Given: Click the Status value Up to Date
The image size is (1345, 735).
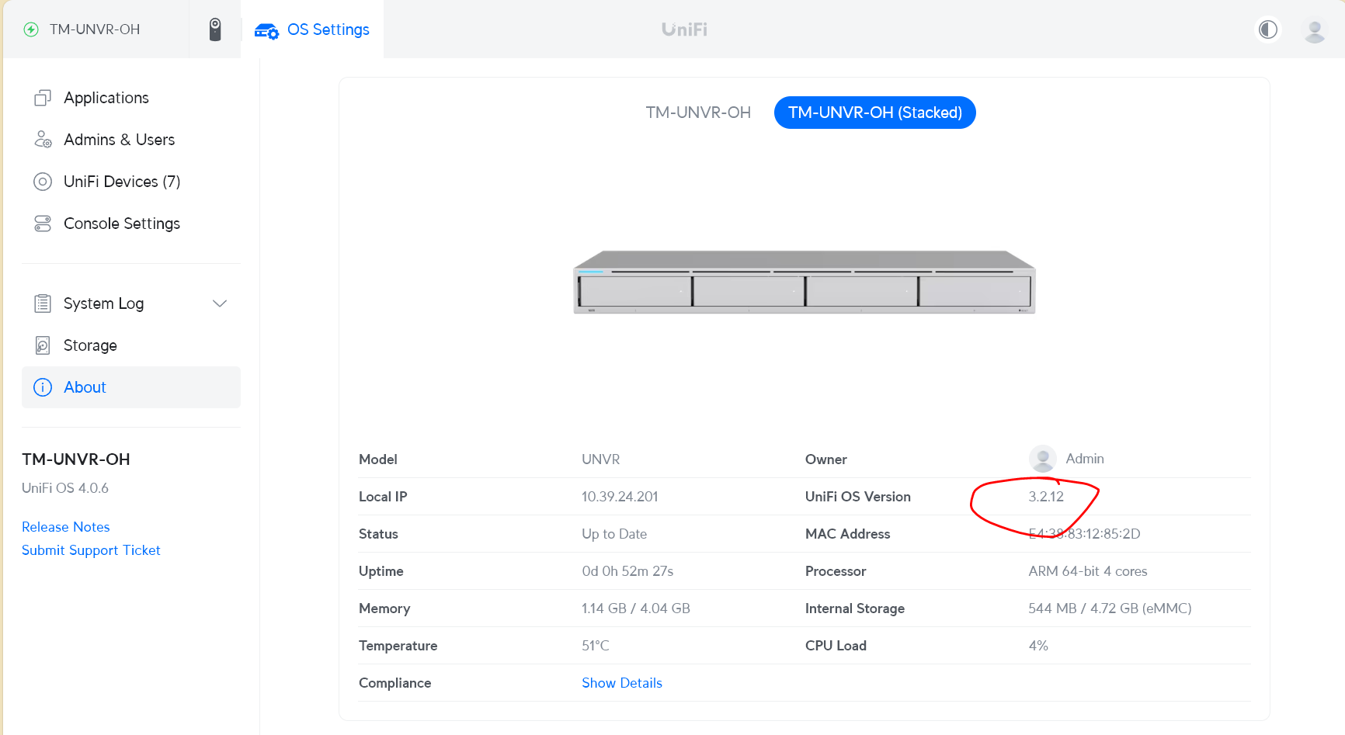Looking at the screenshot, I should tap(614, 534).
